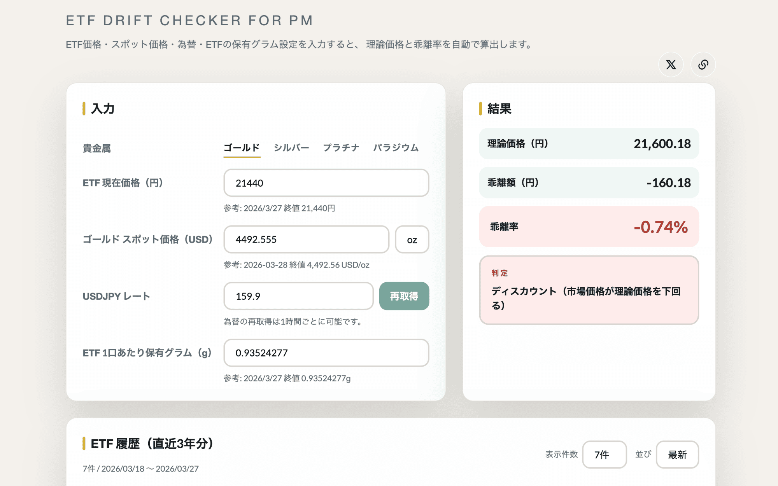Image resolution: width=778 pixels, height=486 pixels.
Task: Edit the USDJPY rate field
Action: coord(298,296)
